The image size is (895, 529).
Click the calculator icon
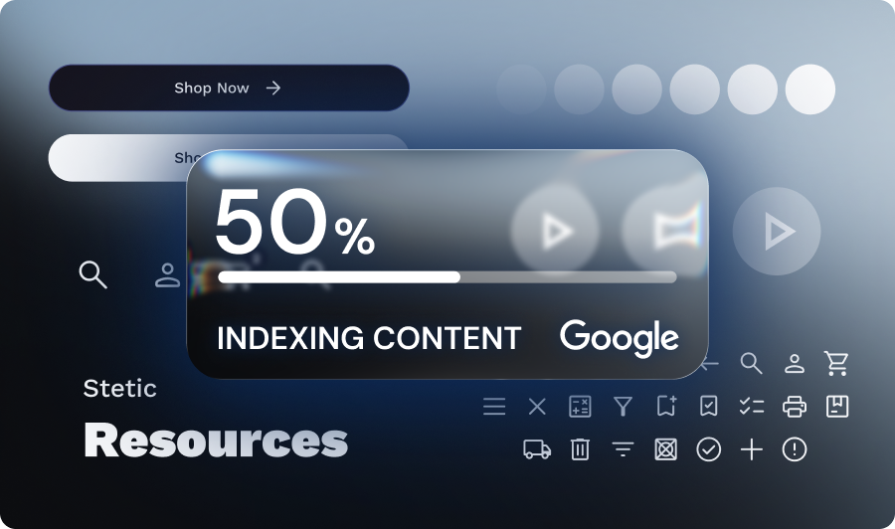[x=580, y=407]
